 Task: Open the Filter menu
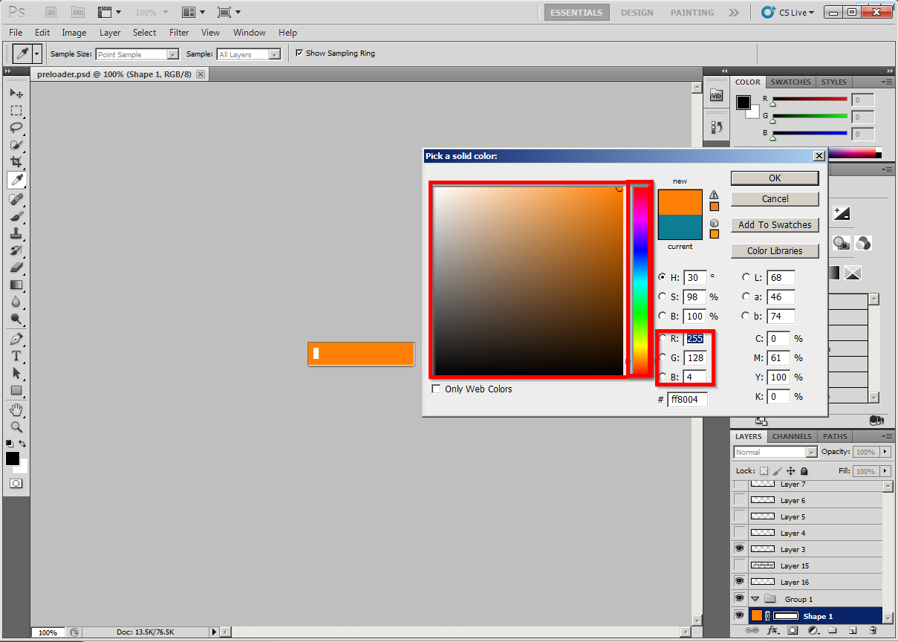coord(179,33)
